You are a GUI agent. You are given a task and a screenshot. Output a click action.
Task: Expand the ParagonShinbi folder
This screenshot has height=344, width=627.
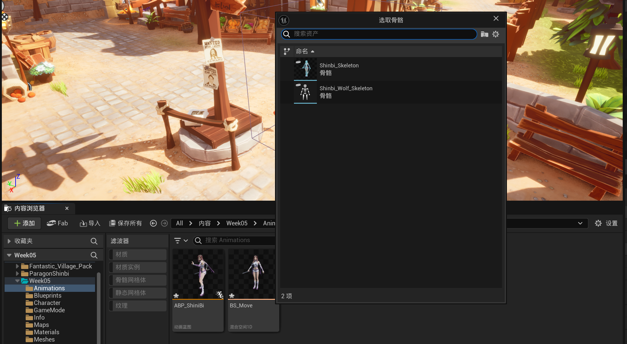point(17,274)
